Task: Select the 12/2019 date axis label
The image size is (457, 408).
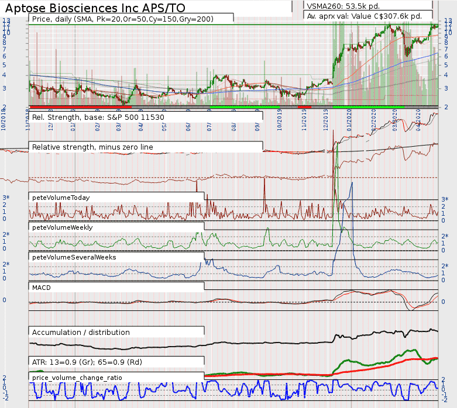Action: pos(326,119)
